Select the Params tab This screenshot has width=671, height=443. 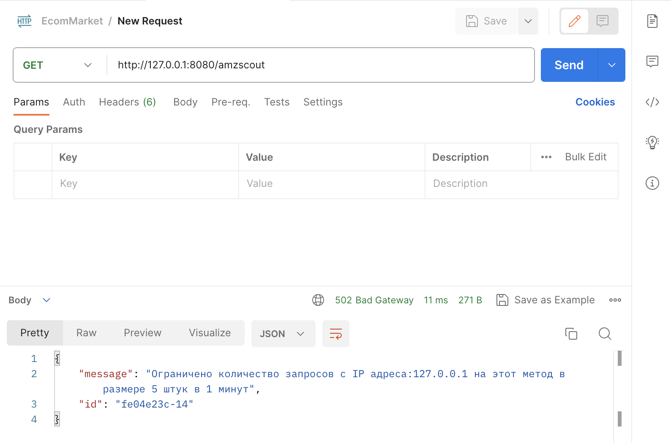tap(31, 102)
